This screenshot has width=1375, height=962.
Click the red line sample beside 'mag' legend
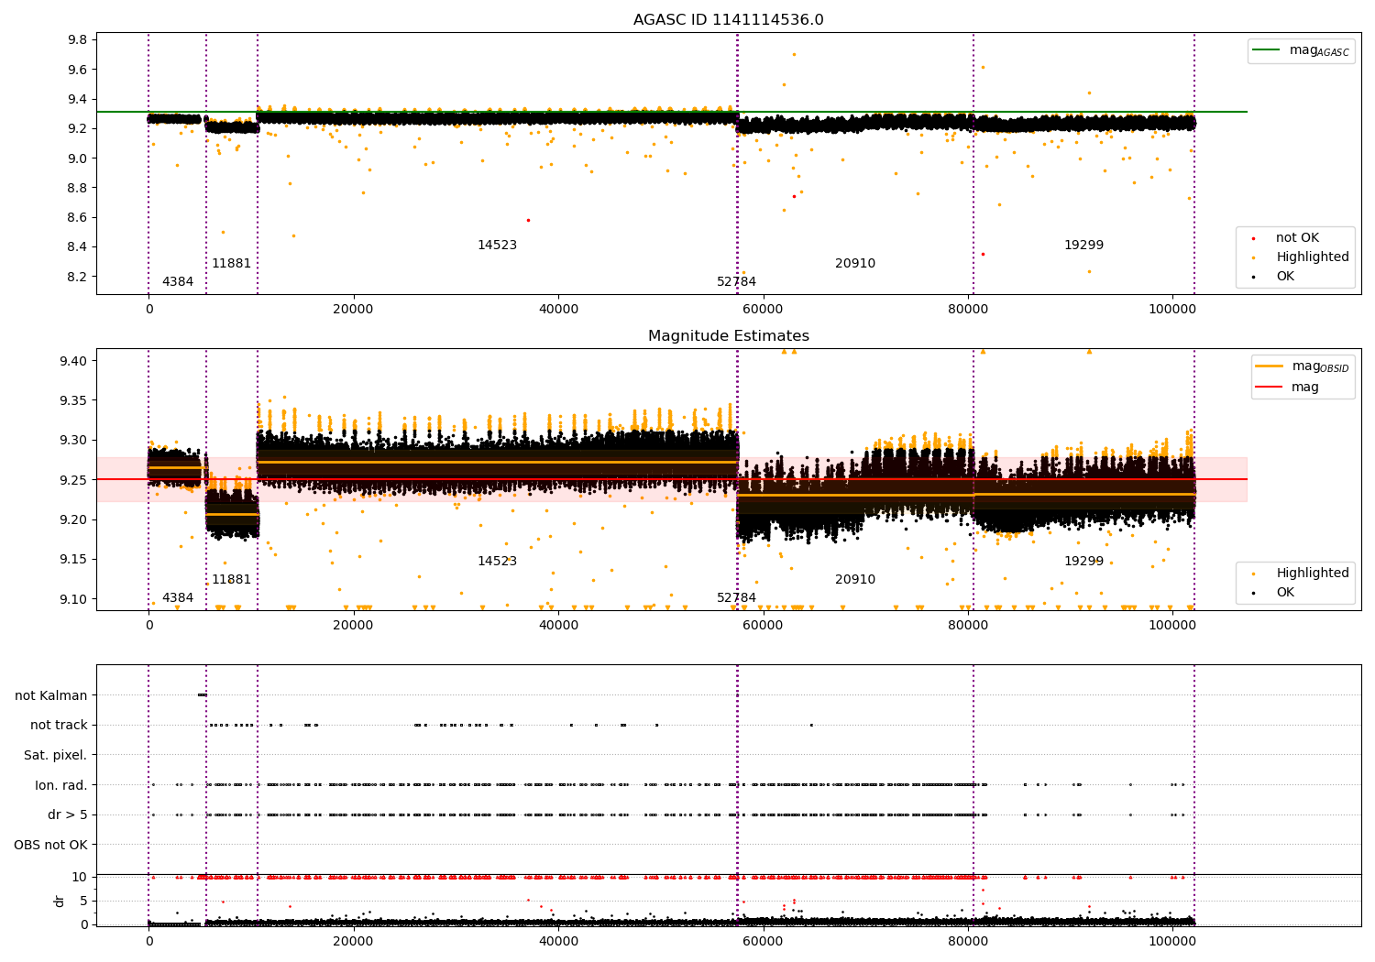(x=1270, y=387)
